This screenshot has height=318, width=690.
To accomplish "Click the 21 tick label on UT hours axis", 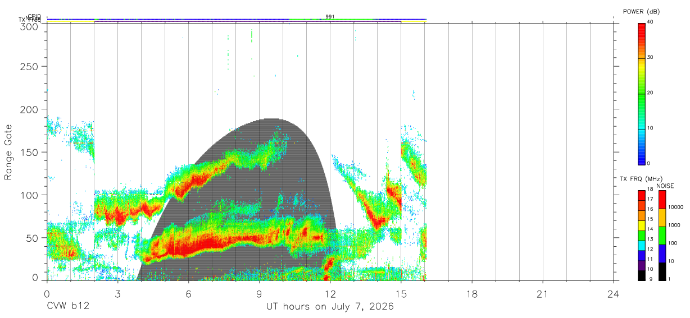I will point(542,294).
